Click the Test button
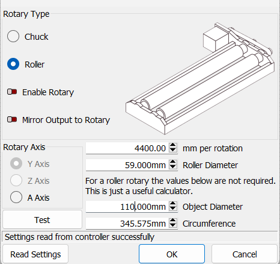The image size is (280, 264). [42, 219]
